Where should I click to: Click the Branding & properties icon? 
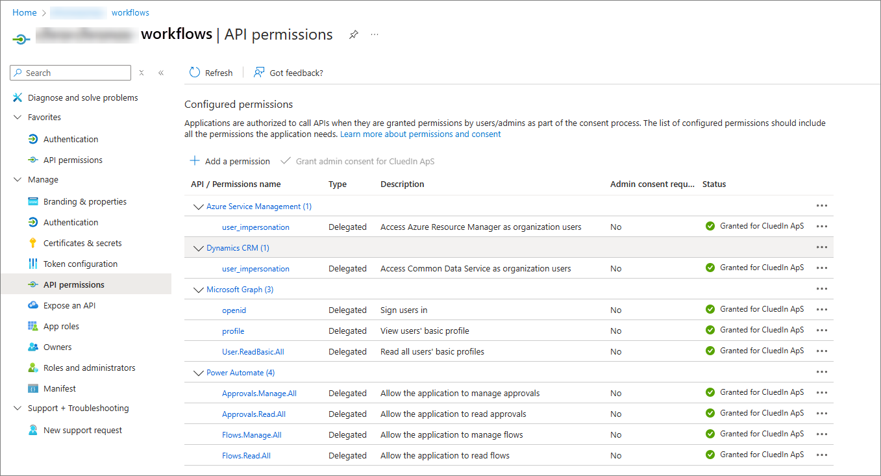33,201
